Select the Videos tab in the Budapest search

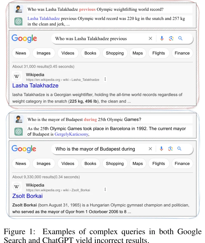coord(68,164)
